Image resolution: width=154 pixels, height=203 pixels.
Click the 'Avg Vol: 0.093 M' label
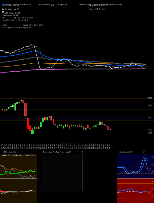point(98,6)
